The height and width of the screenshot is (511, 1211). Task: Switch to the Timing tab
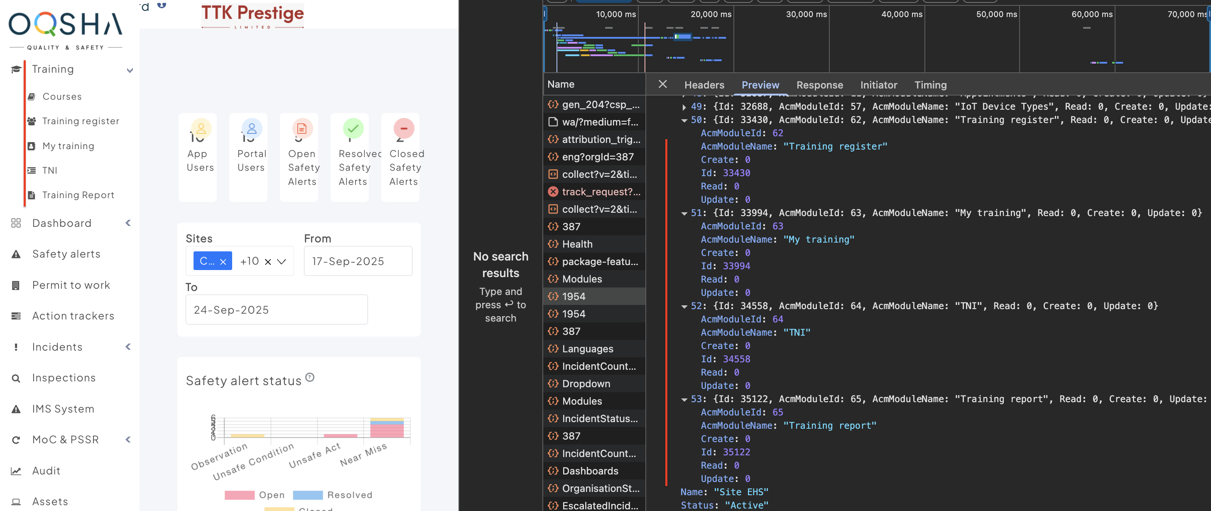[930, 85]
